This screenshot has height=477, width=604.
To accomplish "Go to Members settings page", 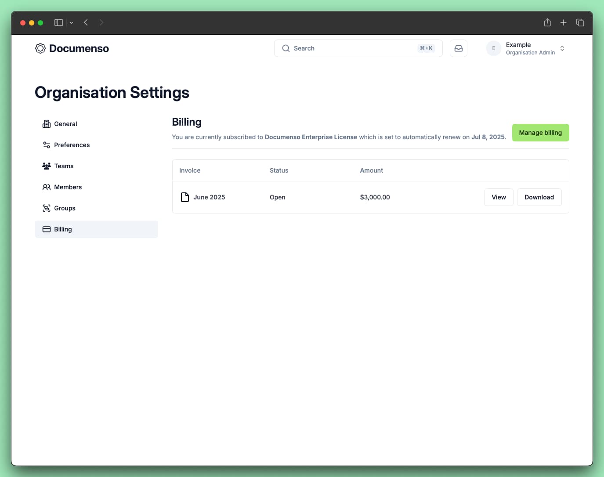I will coord(68,187).
